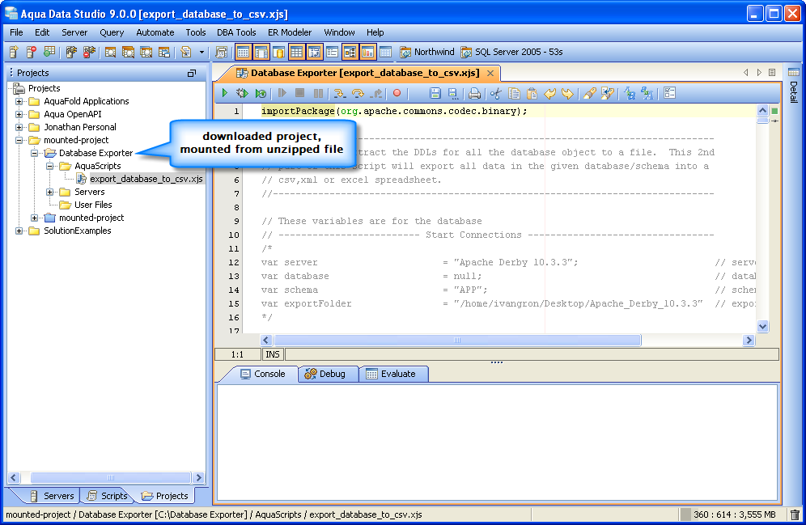Click the INS insert mode indicator
This screenshot has height=525, width=806.
pos(273,354)
